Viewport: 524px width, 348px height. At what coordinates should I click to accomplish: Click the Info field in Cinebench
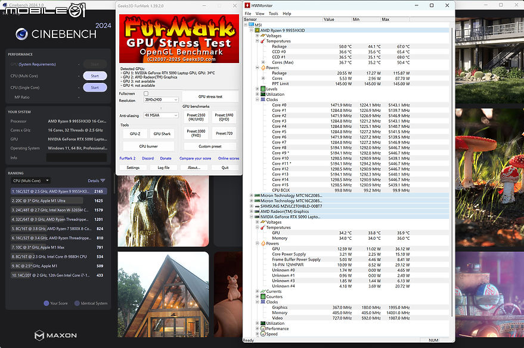(x=76, y=158)
